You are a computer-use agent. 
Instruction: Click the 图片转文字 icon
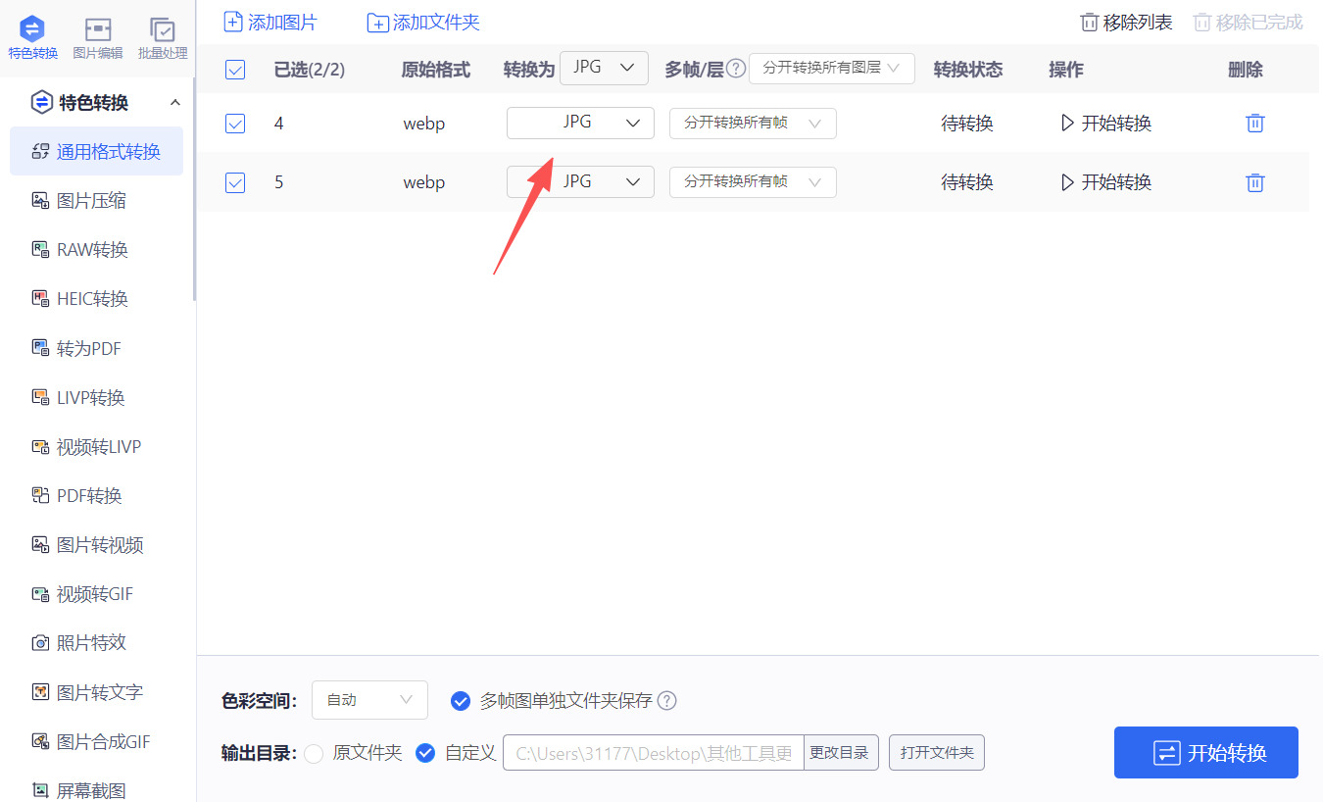40,692
